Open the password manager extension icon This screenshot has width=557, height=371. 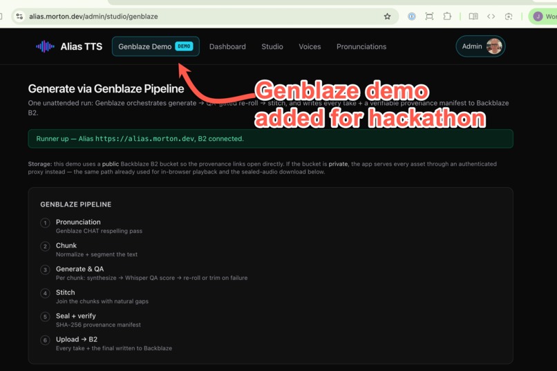pyautogui.click(x=411, y=17)
